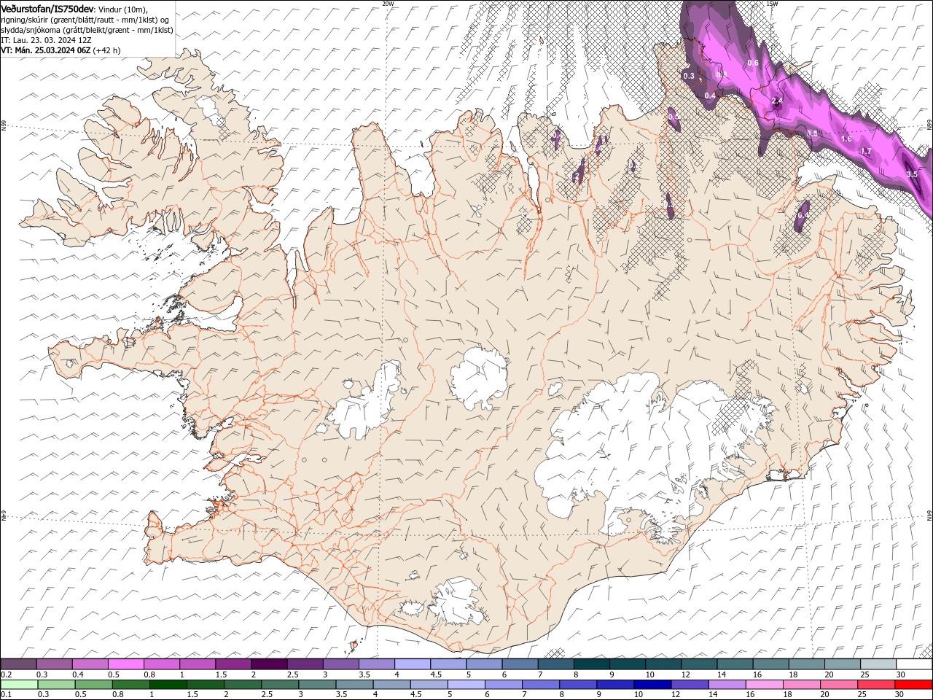
Task: Click the 0.3 precipitation value on the map
Action: (x=689, y=76)
